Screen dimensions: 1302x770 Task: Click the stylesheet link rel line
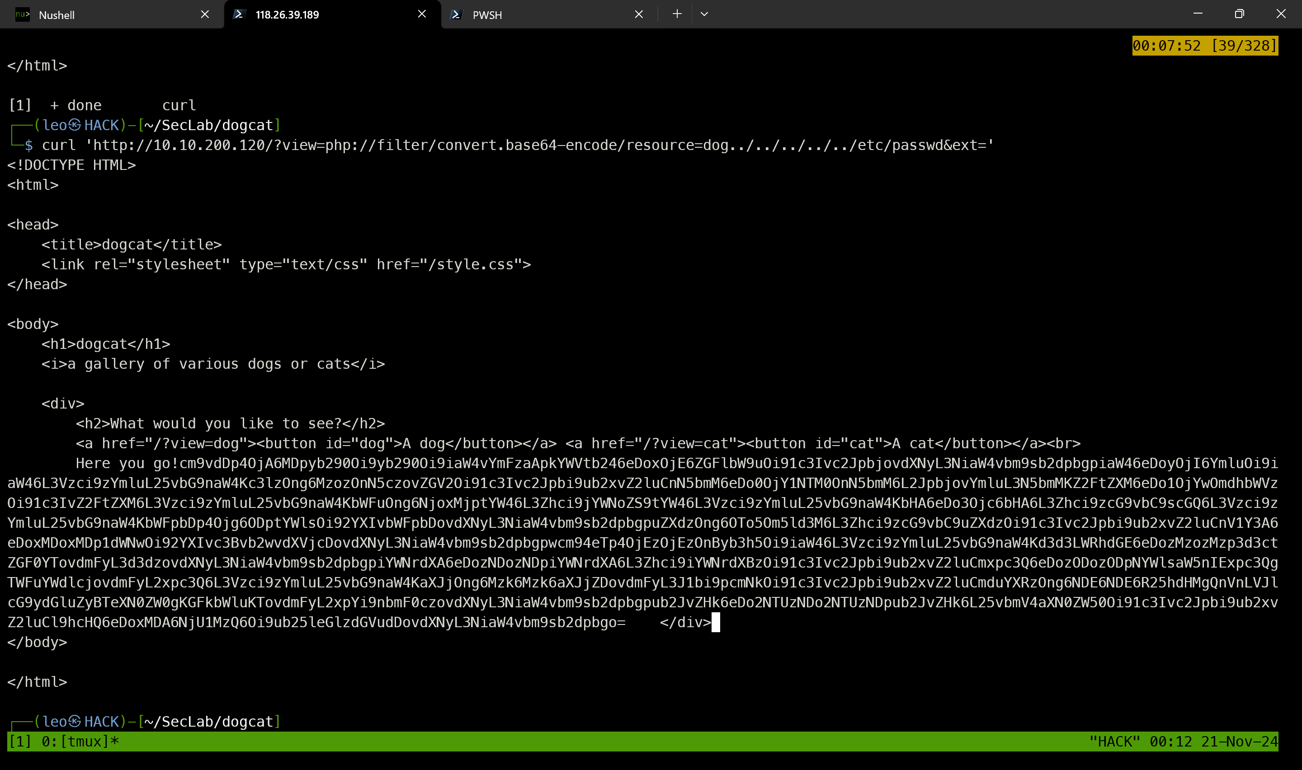(286, 265)
